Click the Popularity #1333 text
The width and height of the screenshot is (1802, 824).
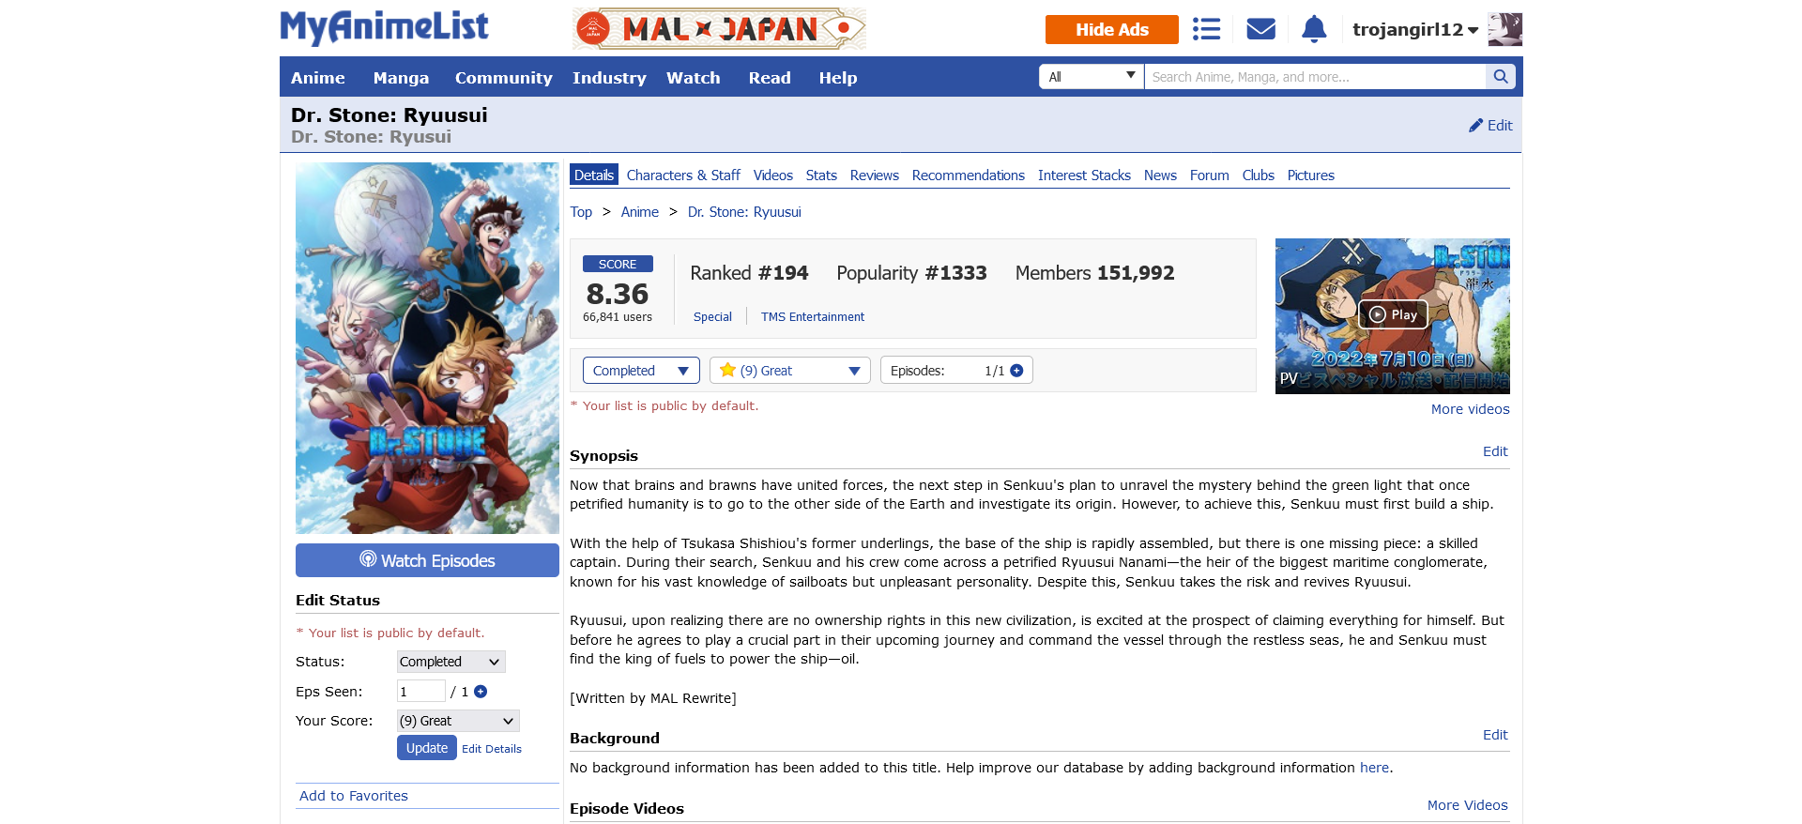[x=911, y=273]
